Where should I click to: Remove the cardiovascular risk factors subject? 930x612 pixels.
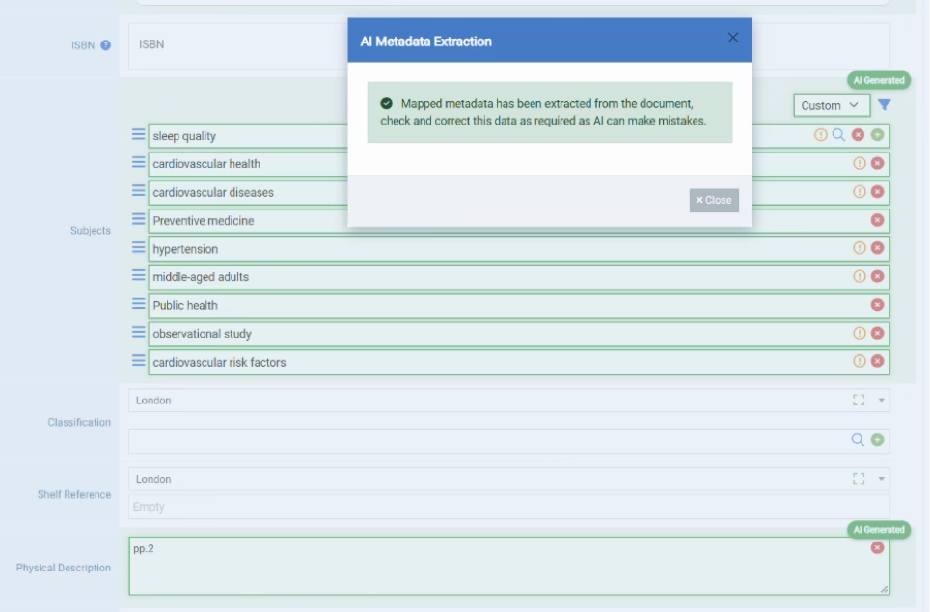pyautogui.click(x=878, y=361)
